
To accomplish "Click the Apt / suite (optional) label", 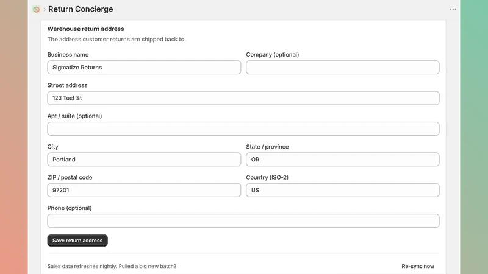I will click(x=74, y=116).
